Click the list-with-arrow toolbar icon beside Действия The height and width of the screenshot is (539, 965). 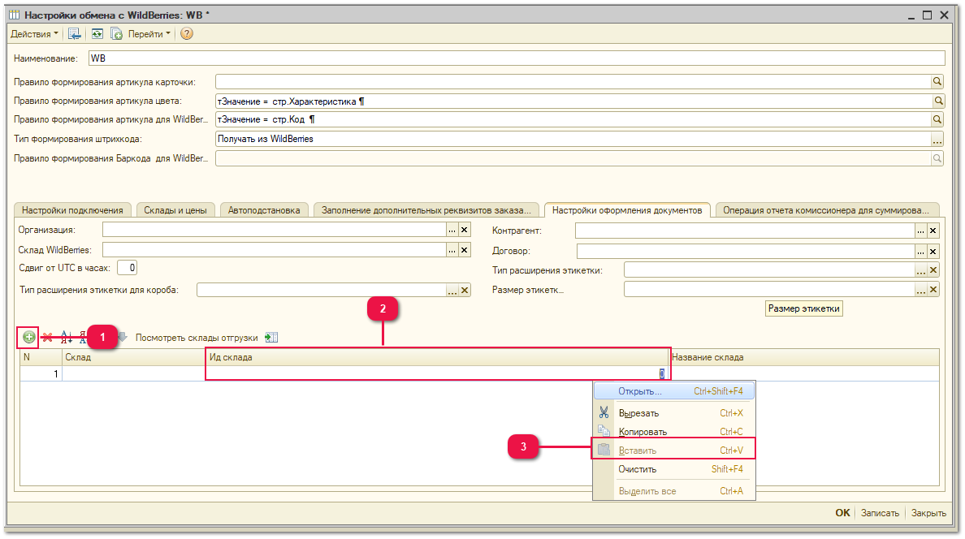[75, 34]
